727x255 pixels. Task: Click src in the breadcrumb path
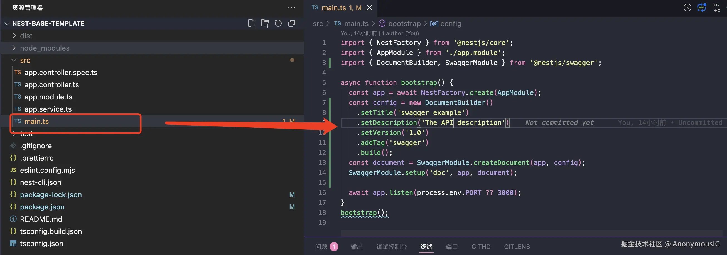click(x=318, y=24)
